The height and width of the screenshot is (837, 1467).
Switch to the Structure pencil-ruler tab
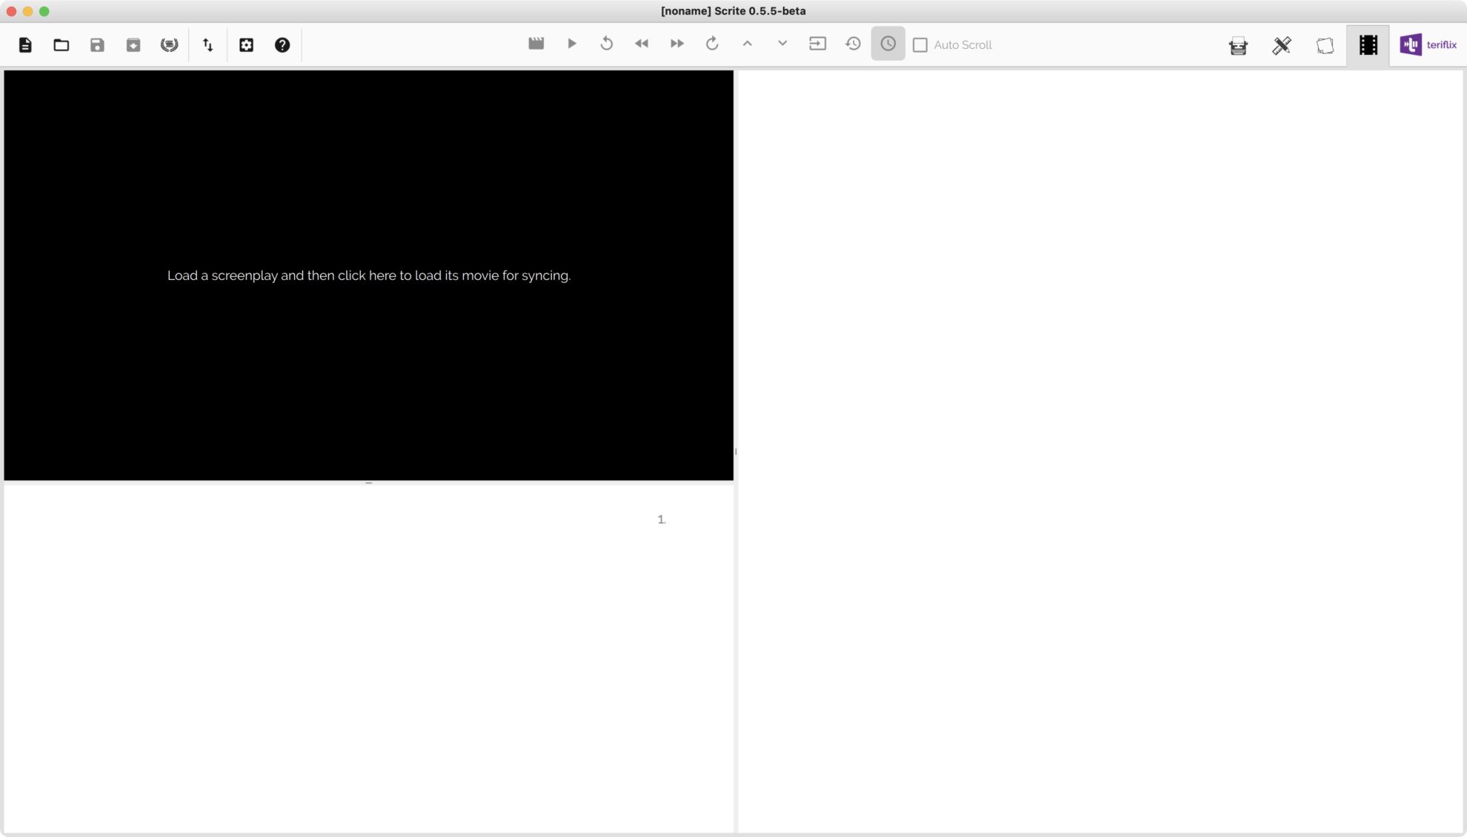(1282, 46)
